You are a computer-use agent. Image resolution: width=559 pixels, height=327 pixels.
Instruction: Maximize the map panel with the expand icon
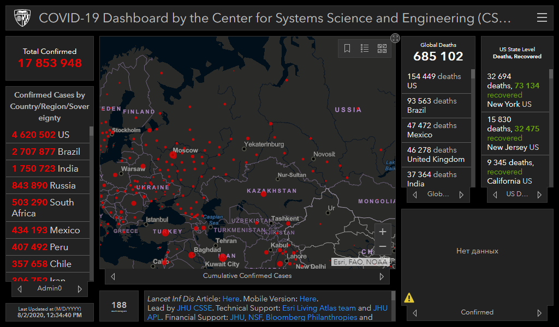(395, 38)
